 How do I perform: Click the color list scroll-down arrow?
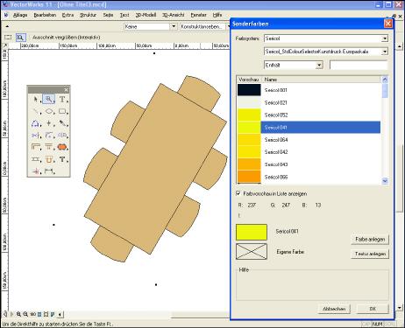click(x=385, y=181)
